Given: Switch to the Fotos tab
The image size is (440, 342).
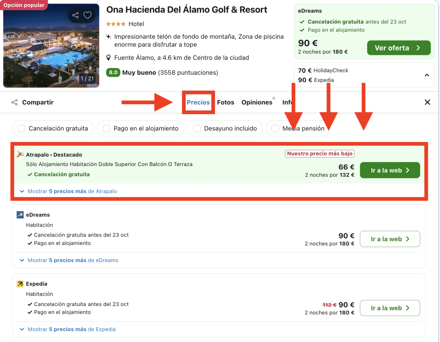Looking at the screenshot, I should (x=226, y=102).
